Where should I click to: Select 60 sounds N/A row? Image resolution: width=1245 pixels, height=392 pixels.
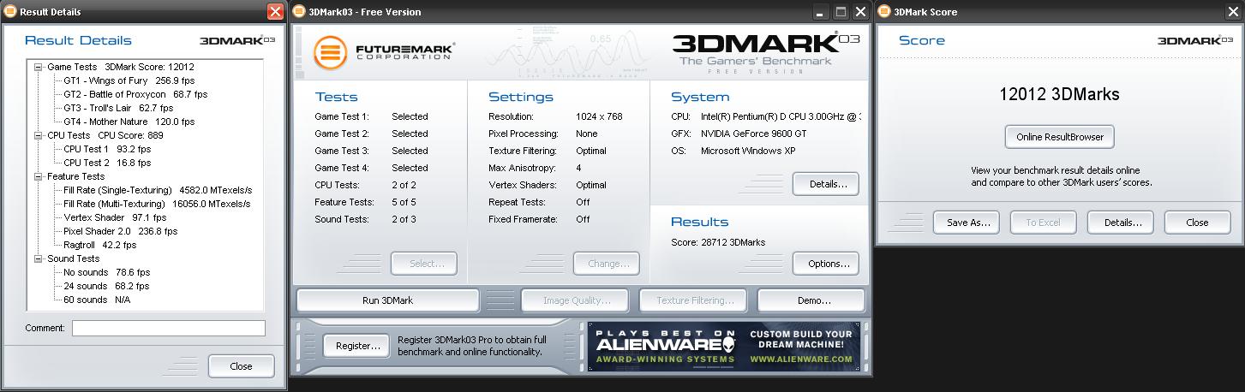click(x=98, y=300)
